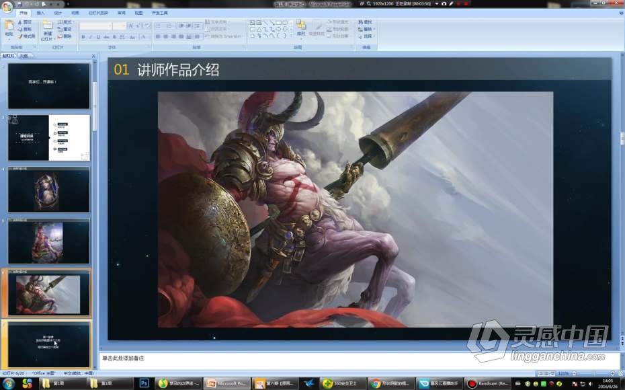Click the Bandicam pencil draw icon
Viewport: 625px width, 390px height.
point(451,3)
